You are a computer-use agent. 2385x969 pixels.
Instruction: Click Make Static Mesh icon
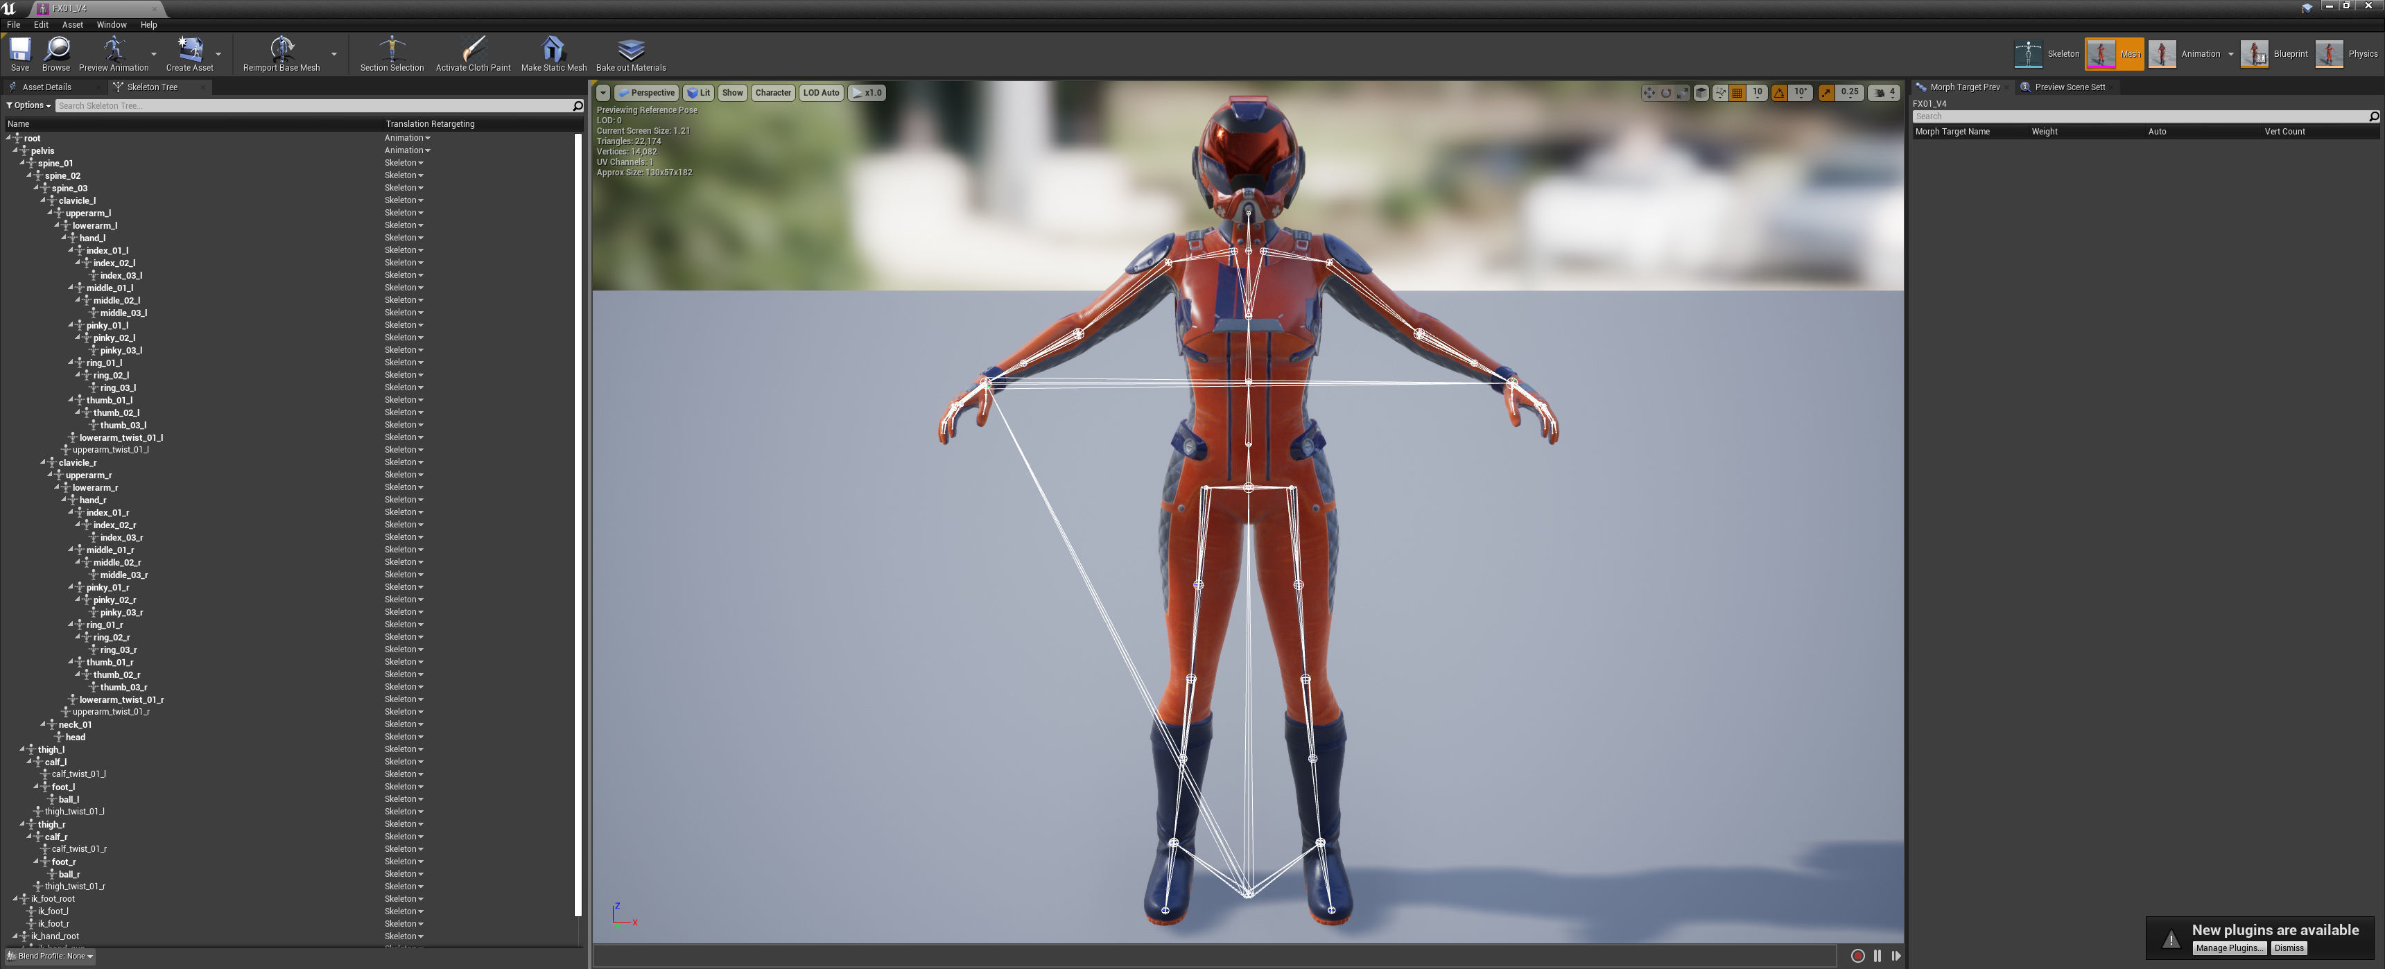tap(553, 49)
